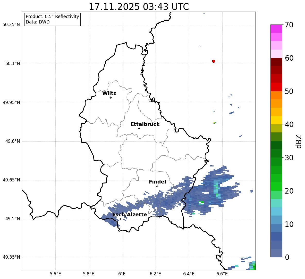Click the 49.8°N latitude tick label
The width and height of the screenshot is (305, 279).
13,141
